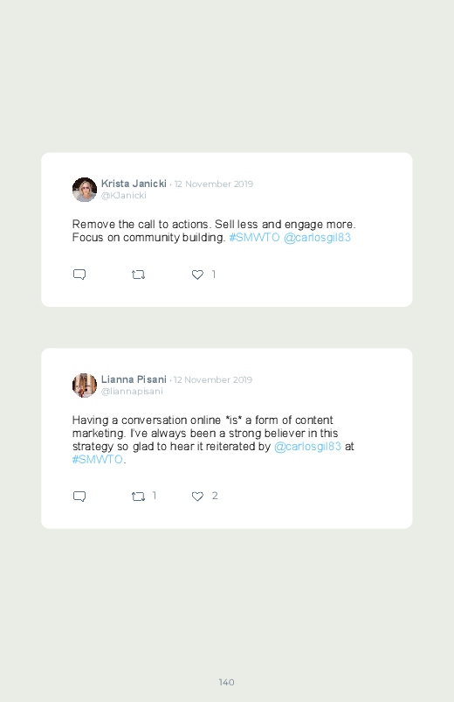The image size is (454, 702).
Task: Open Lianna Pisani's profile picture
Action: click(85, 386)
